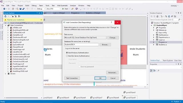The image size is (183, 103).
Task: Click the Database file name input field
Action: coord(81,45)
